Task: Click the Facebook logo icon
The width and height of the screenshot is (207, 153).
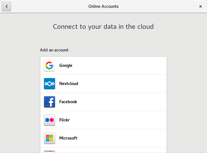Action: pyautogui.click(x=49, y=102)
